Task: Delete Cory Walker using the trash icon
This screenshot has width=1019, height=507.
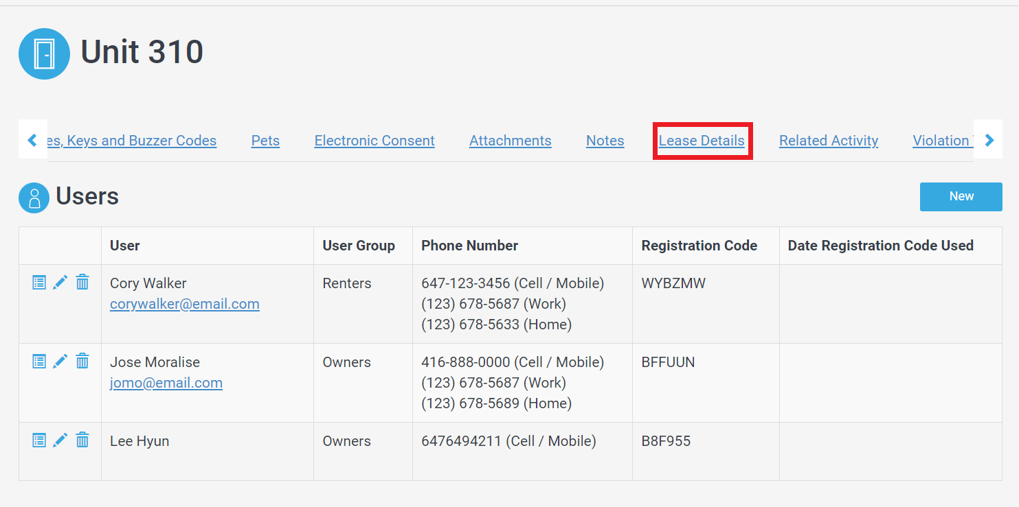Action: click(x=82, y=281)
